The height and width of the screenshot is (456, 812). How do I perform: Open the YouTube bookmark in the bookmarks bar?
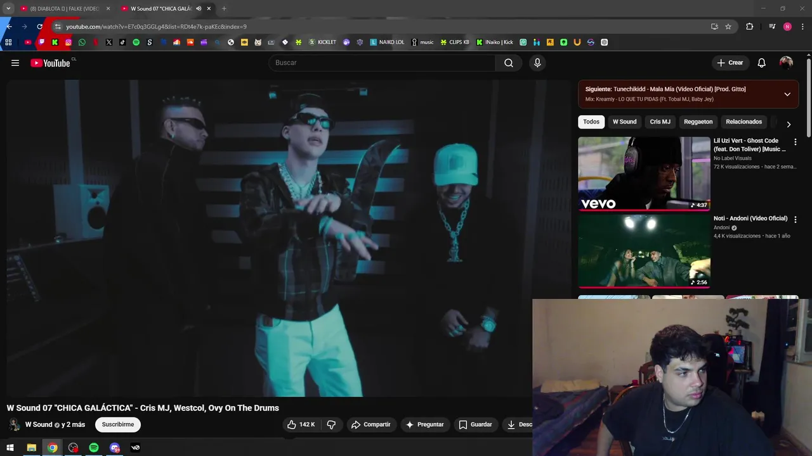pos(28,42)
